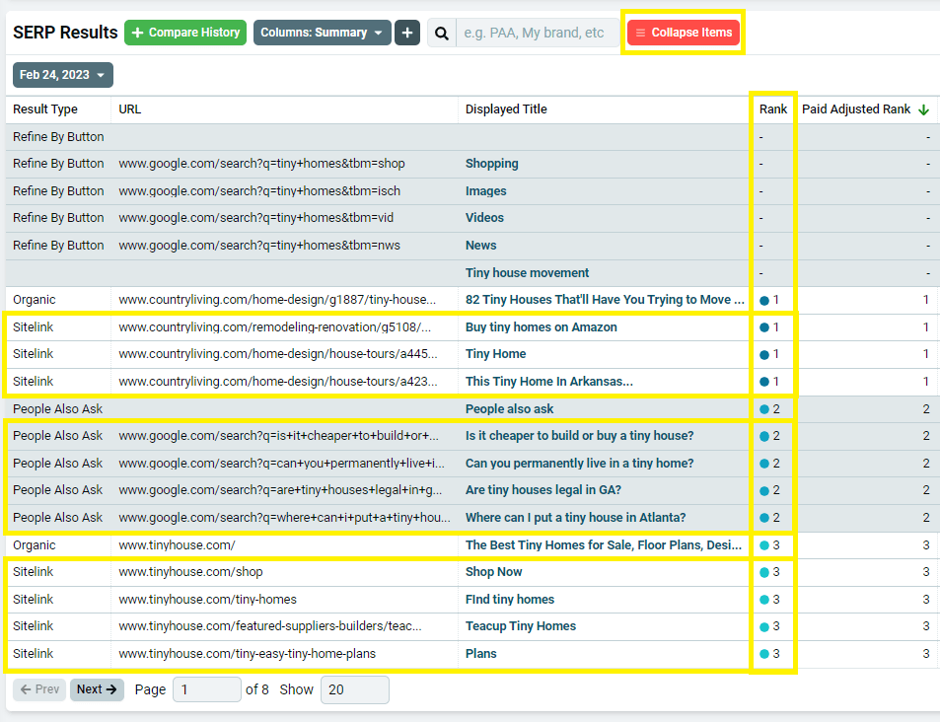Sort by Result Type column header
The width and height of the screenshot is (940, 722).
pos(45,109)
